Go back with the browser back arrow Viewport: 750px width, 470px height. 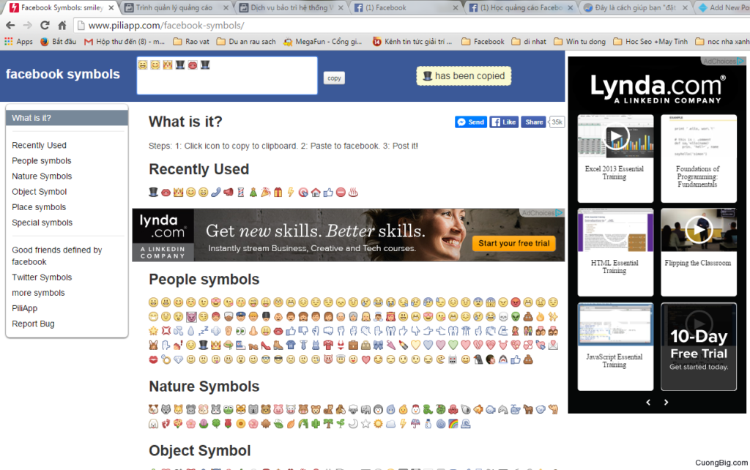click(x=10, y=26)
